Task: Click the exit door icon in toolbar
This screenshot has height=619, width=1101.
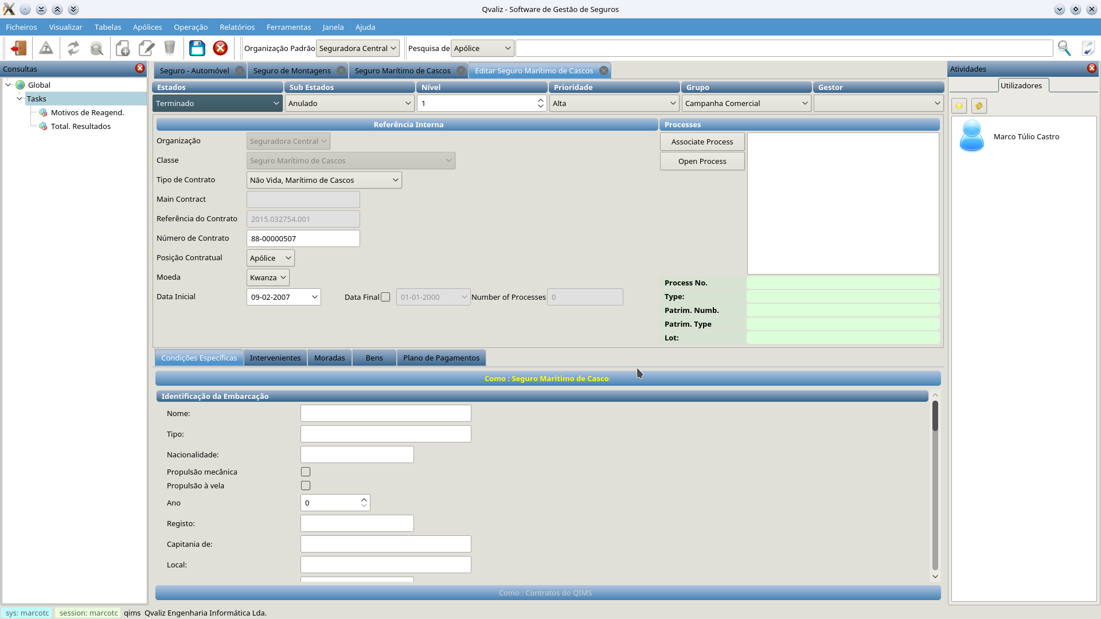Action: 18,48
